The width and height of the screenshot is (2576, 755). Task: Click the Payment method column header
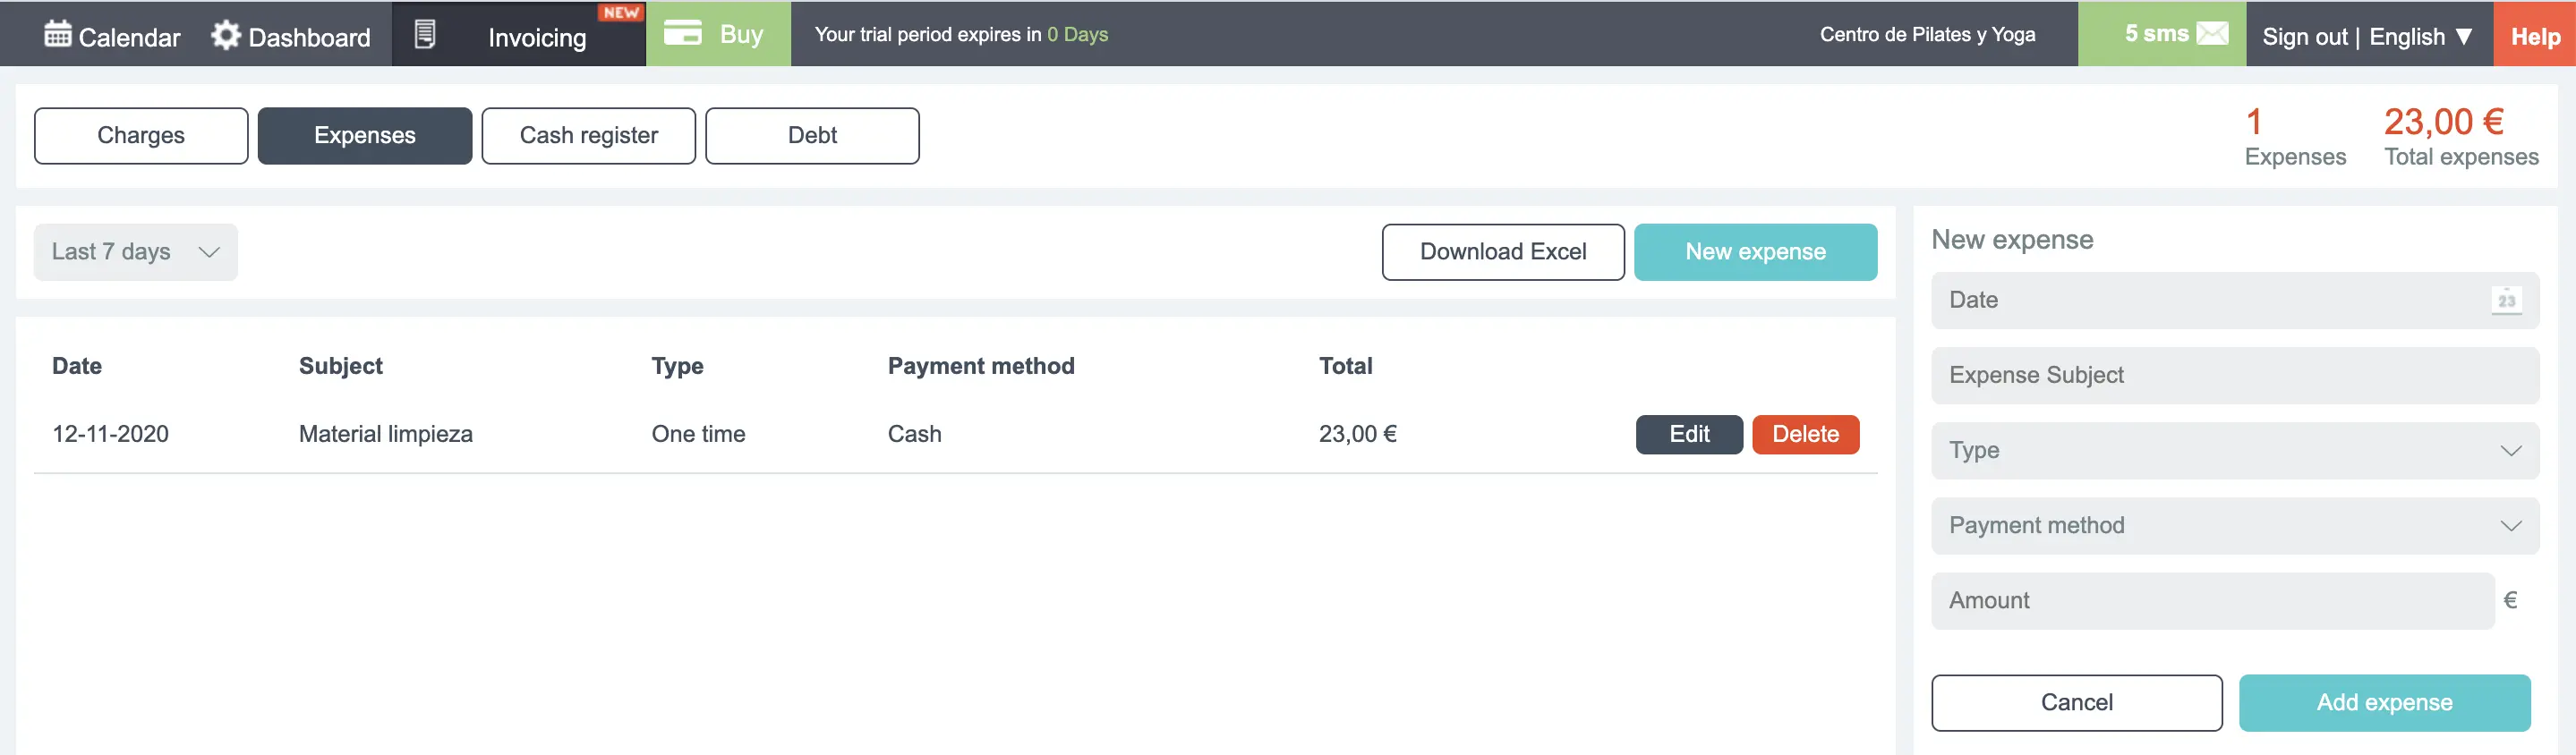(x=981, y=366)
